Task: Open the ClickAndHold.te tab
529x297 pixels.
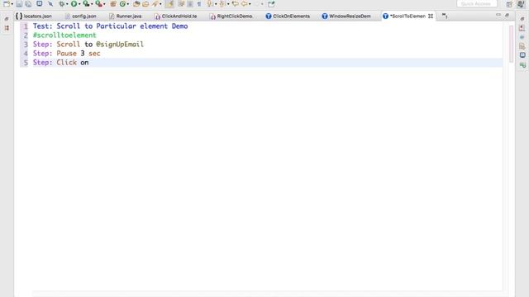Action: pyautogui.click(x=176, y=16)
